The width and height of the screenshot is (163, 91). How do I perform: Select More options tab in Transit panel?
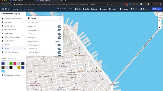(x=35, y=23)
